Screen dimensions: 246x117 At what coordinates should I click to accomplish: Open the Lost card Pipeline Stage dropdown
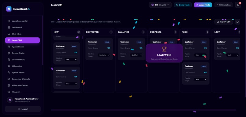[232, 55]
